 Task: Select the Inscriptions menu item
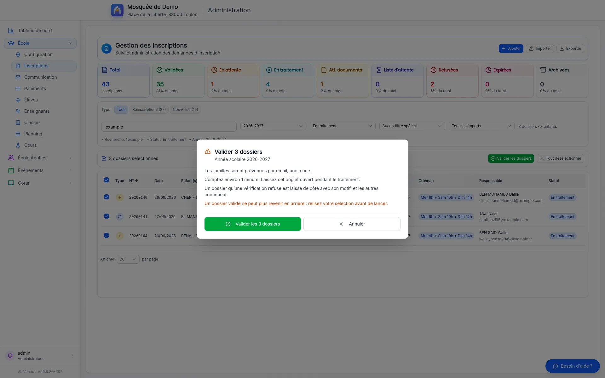[44, 66]
